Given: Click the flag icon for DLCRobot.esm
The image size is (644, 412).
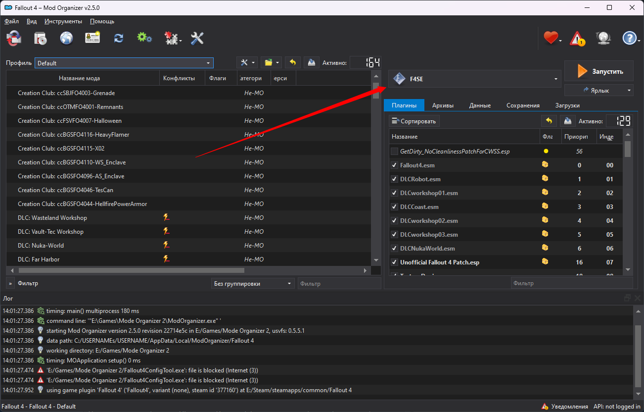Looking at the screenshot, I should coord(545,178).
